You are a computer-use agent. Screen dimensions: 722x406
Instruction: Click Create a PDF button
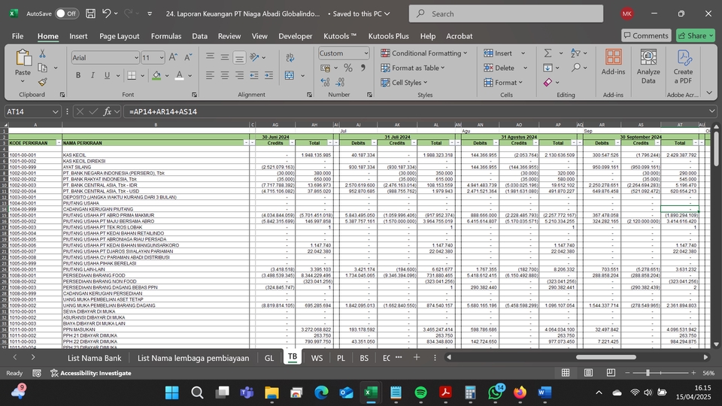point(684,67)
